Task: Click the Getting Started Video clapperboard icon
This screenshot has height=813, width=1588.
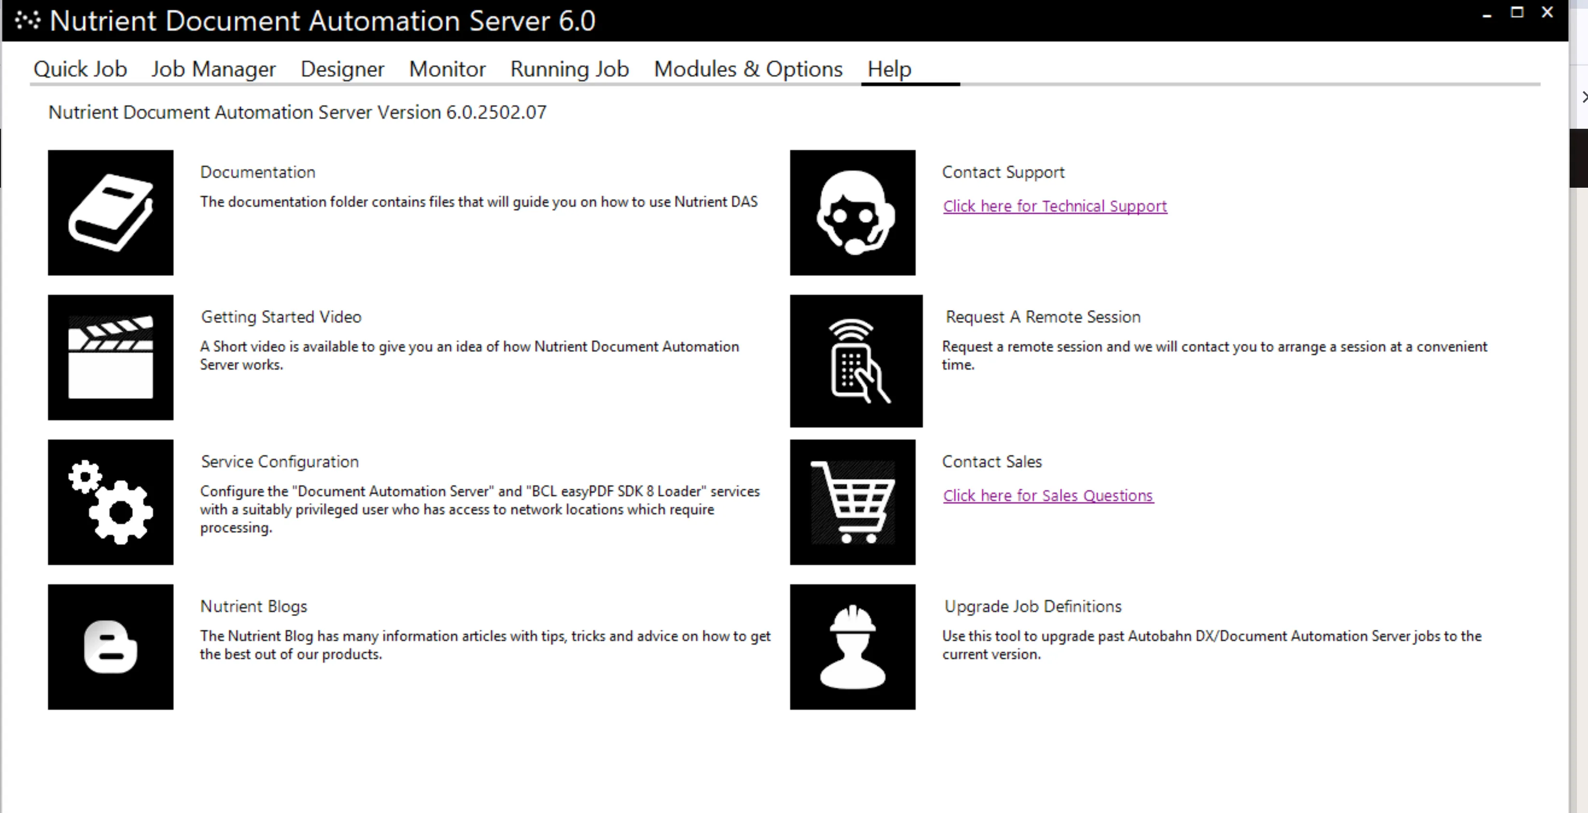Action: (x=111, y=357)
